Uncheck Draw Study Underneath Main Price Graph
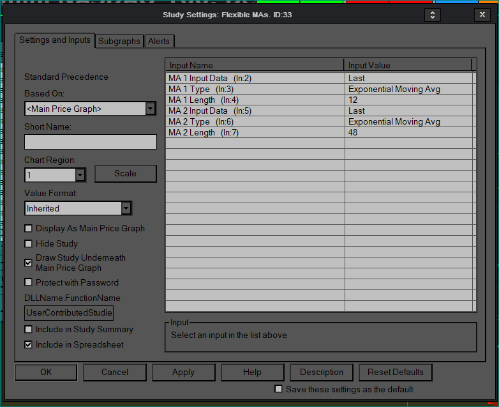 (28, 263)
